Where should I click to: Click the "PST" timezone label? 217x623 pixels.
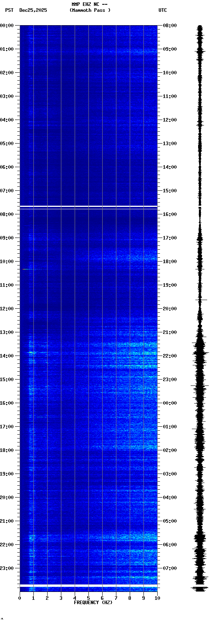(x=9, y=10)
